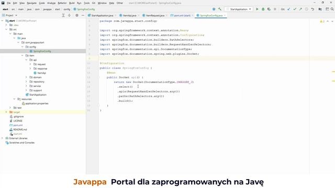
Task: Open the StartApplication run configuration dropdown
Action: 239,9
